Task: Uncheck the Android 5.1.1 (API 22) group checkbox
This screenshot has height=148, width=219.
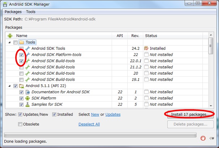Action: (16, 86)
